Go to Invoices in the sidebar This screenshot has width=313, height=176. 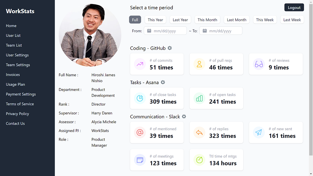click(x=13, y=75)
